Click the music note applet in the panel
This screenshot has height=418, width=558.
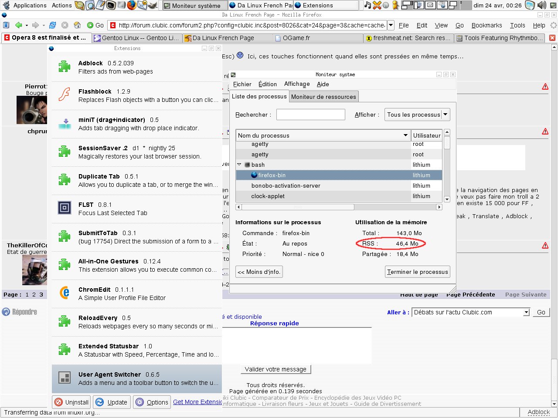click(367, 5)
